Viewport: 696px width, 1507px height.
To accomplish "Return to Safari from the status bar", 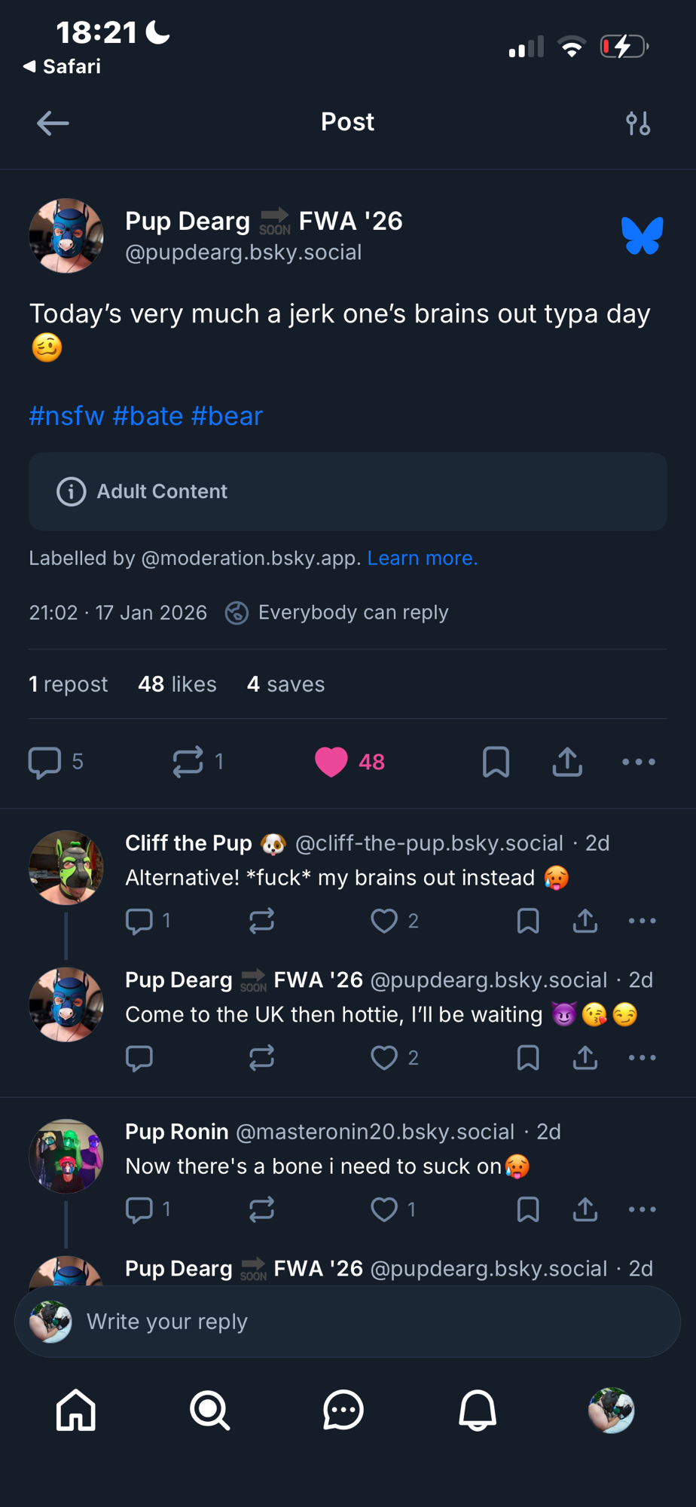I will point(63,66).
